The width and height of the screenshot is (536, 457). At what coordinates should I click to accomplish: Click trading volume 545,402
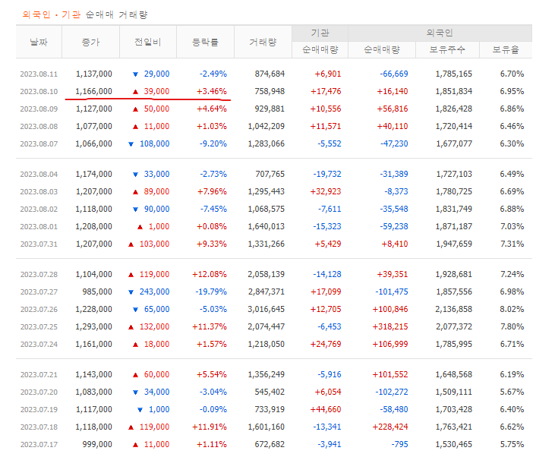click(270, 392)
